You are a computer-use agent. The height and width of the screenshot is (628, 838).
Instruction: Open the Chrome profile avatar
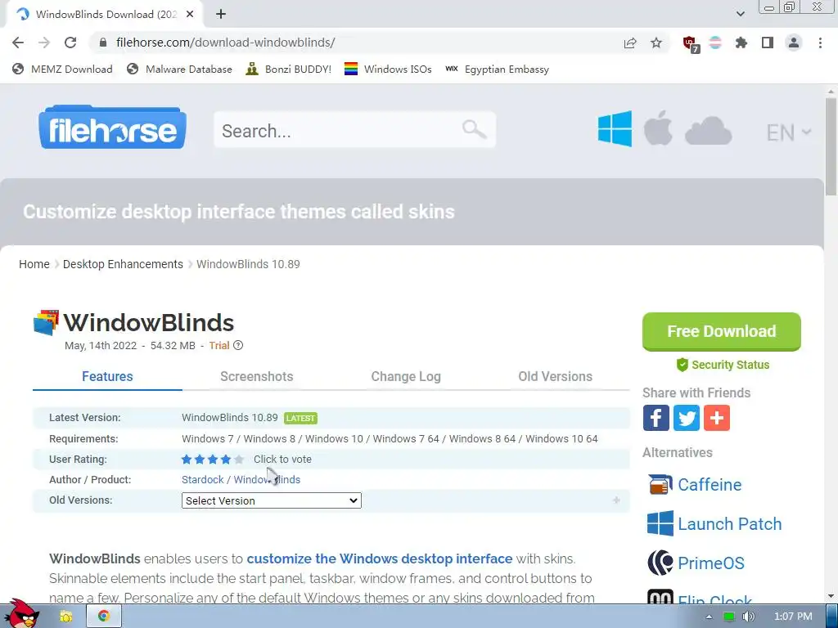[x=794, y=43]
